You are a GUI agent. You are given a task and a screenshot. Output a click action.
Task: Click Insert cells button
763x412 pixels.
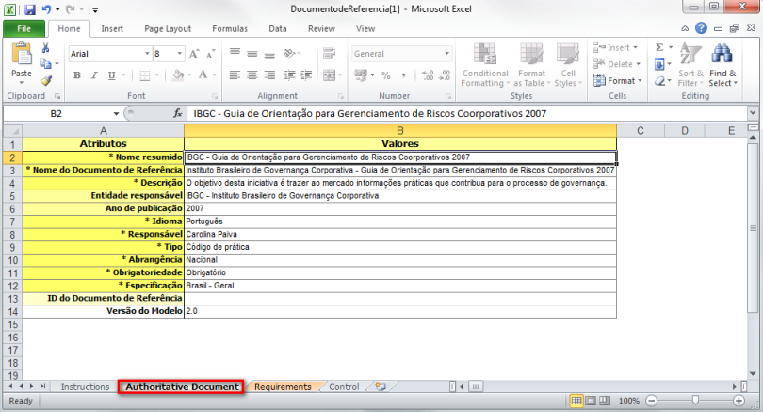click(615, 48)
